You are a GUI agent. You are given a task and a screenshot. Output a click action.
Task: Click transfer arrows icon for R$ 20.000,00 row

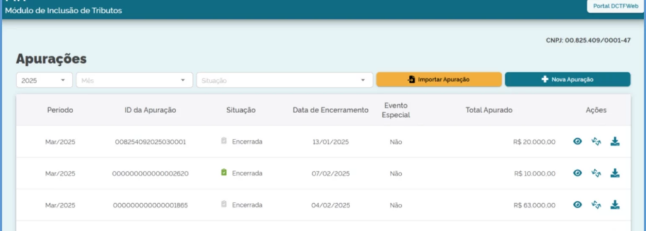[x=596, y=141]
